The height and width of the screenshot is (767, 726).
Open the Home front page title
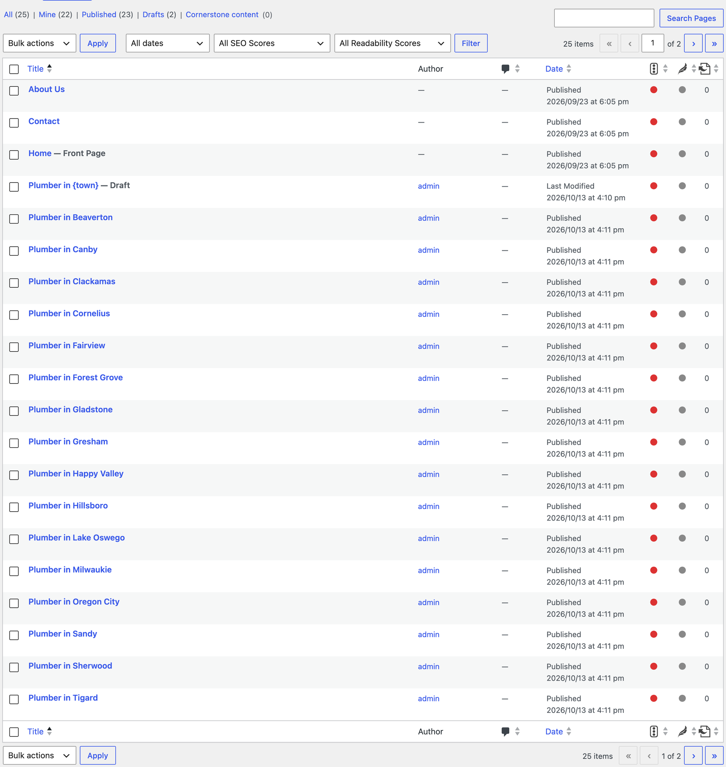pyautogui.click(x=40, y=153)
